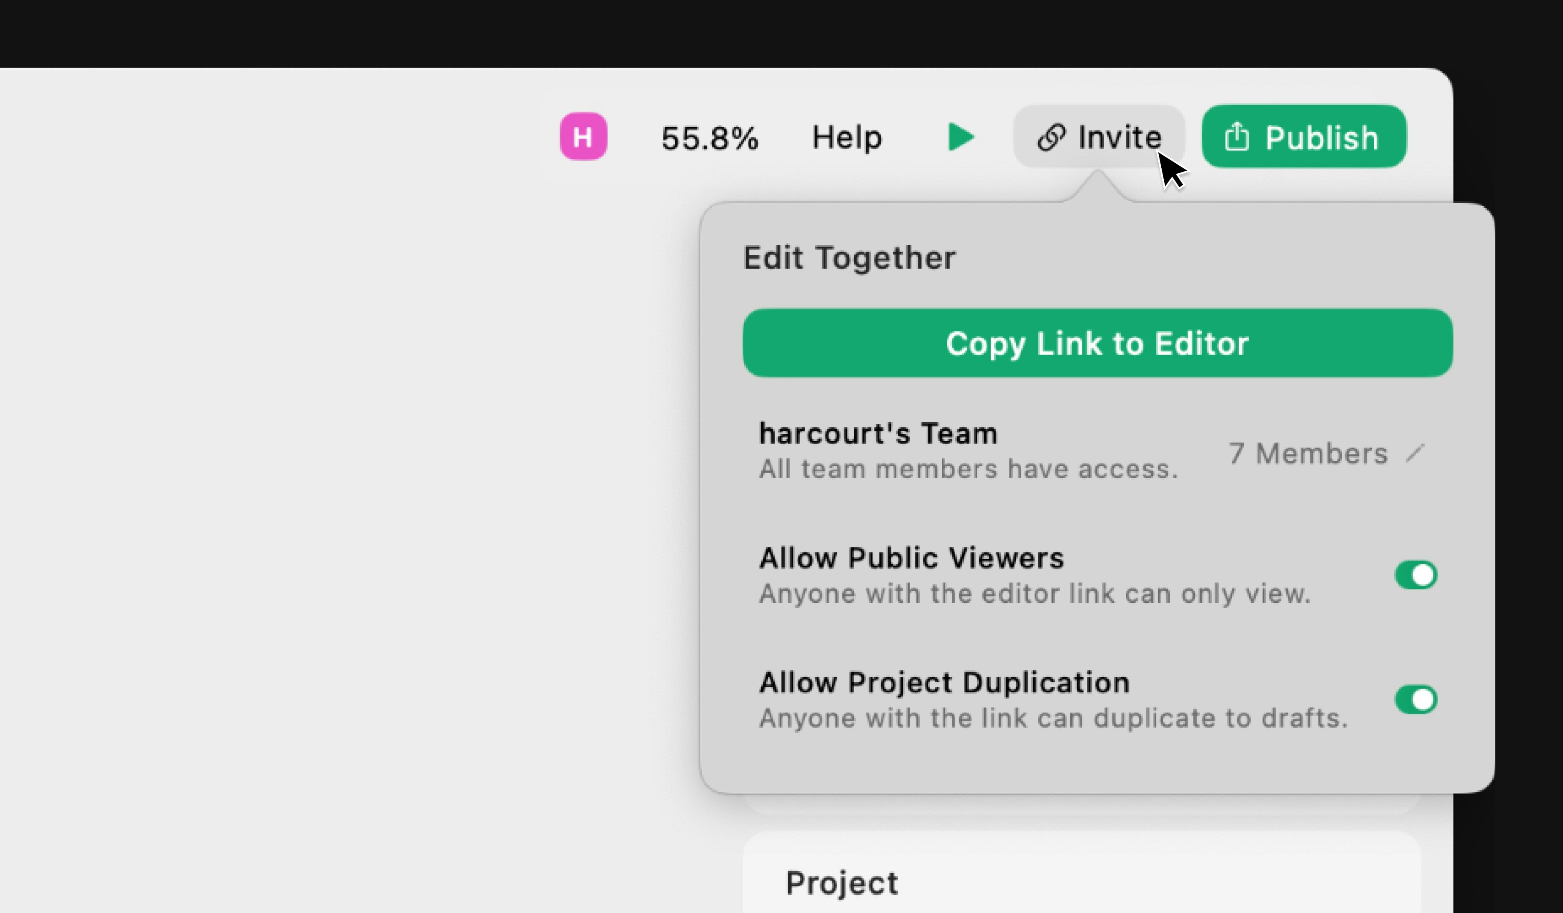Click the Publish button text
The width and height of the screenshot is (1563, 913).
coord(1321,137)
